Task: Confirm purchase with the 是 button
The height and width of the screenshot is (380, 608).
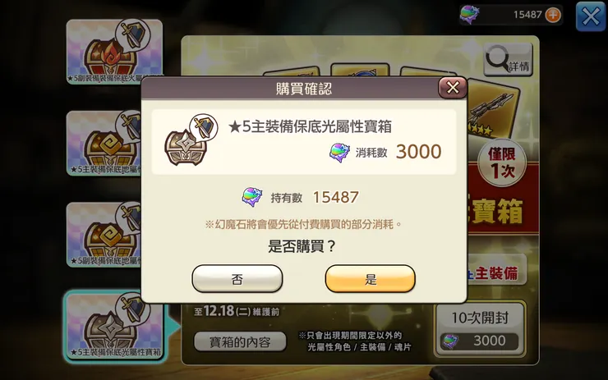Action: (x=370, y=278)
